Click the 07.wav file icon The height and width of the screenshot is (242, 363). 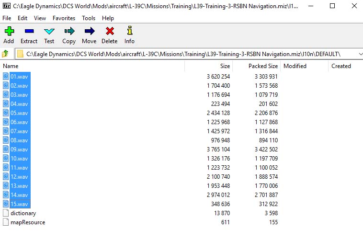(6, 131)
